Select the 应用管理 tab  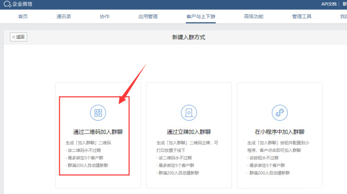tap(148, 17)
